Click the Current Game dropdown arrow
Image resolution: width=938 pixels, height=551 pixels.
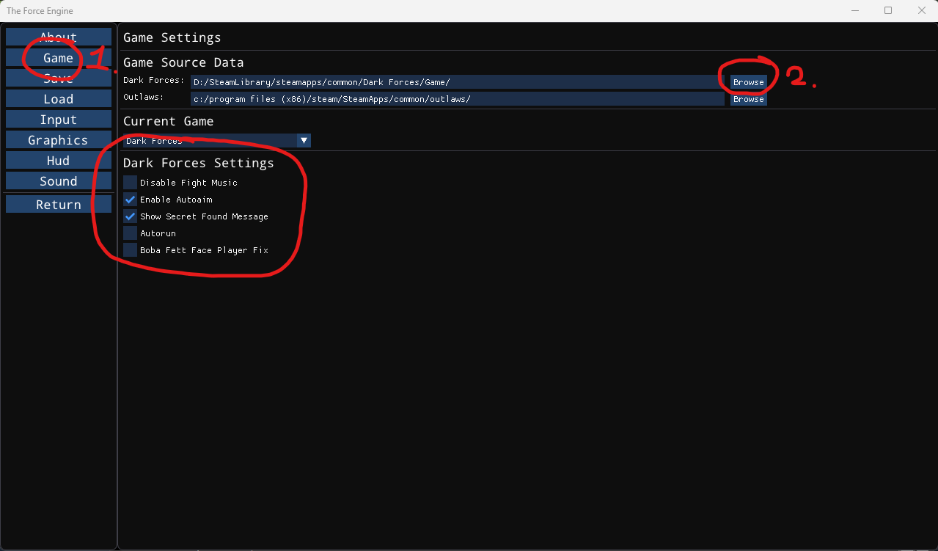(x=304, y=140)
